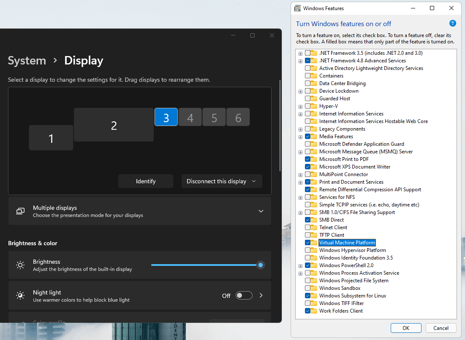Screen dimensions: 465x340
Task: Click Cancel in Windows Features dialog
Action: 441,328
